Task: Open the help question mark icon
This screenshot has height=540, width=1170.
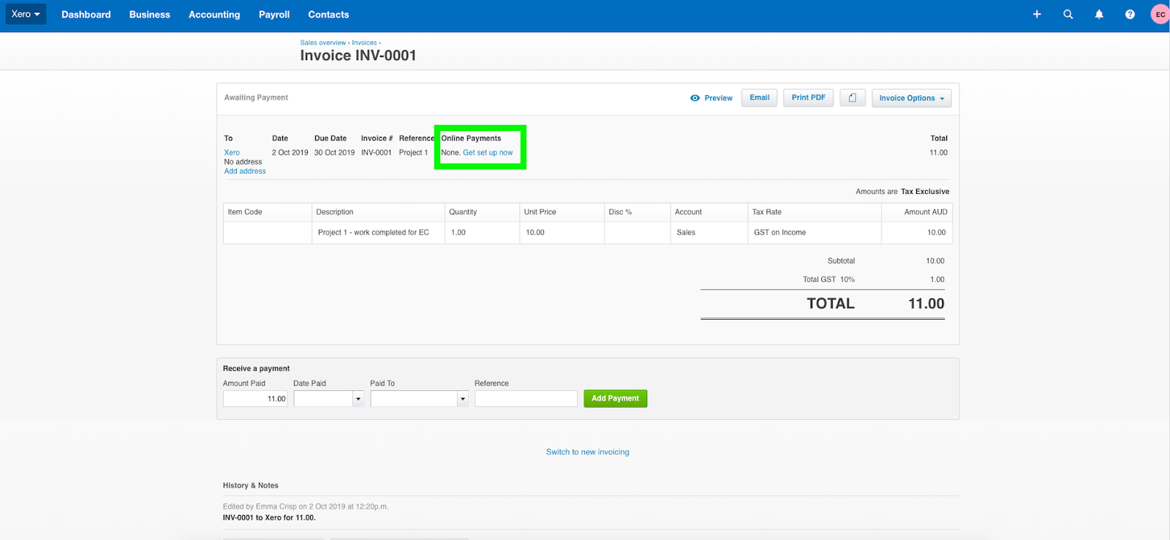Action: (1130, 15)
